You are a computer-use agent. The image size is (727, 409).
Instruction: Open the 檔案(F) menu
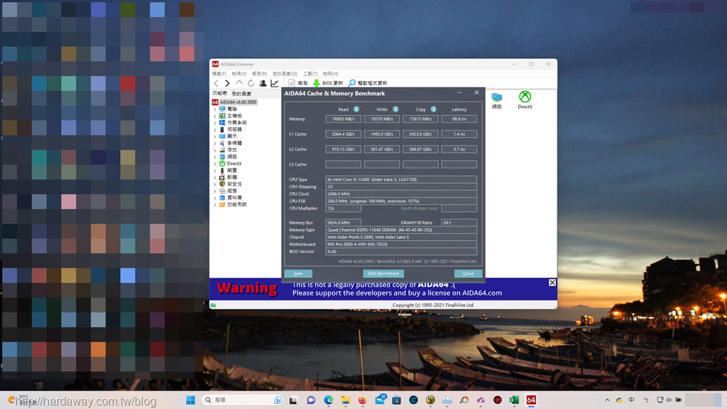coord(219,74)
